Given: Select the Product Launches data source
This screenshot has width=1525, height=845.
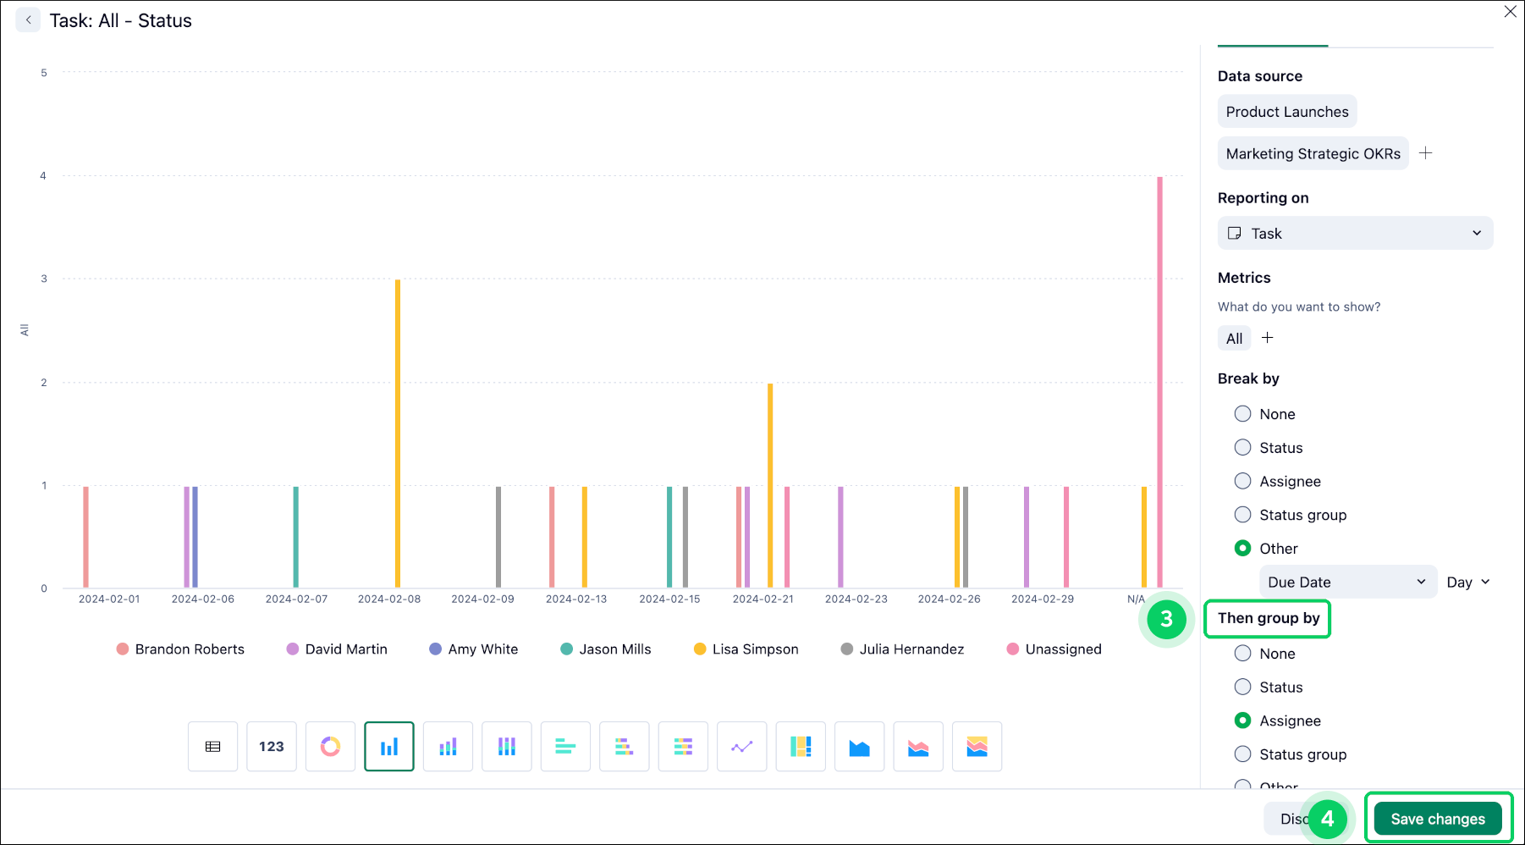Looking at the screenshot, I should (1286, 111).
